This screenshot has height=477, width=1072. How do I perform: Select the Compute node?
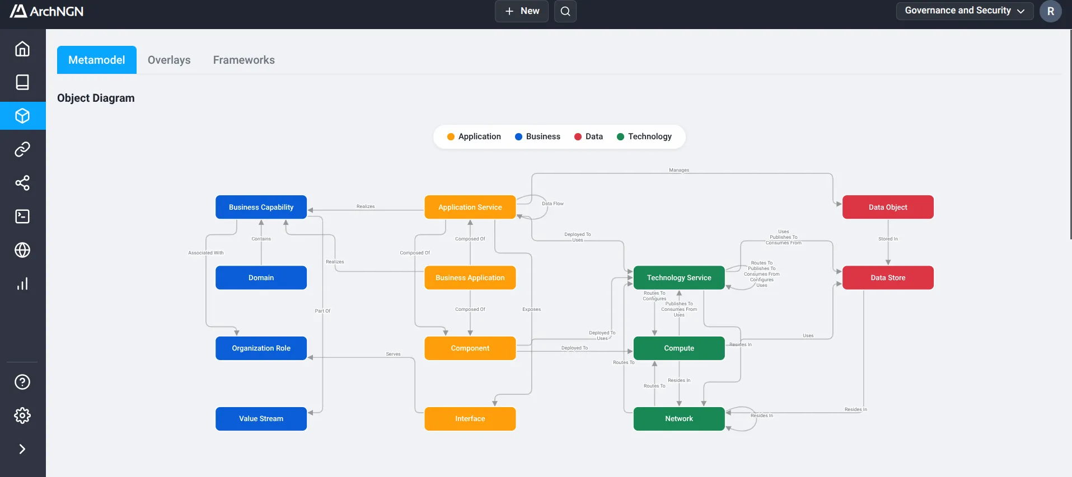point(679,348)
